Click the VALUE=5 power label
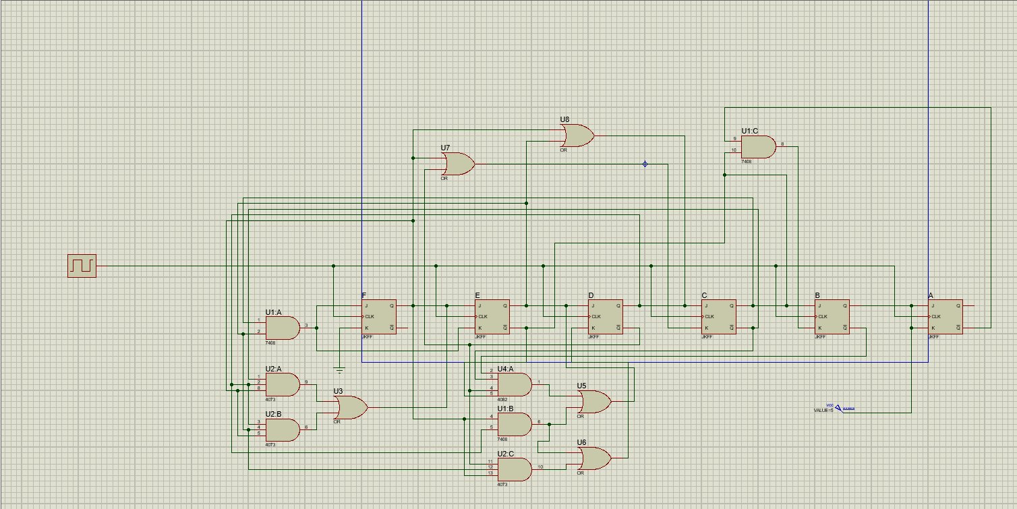Image resolution: width=1017 pixels, height=509 pixels. click(824, 410)
